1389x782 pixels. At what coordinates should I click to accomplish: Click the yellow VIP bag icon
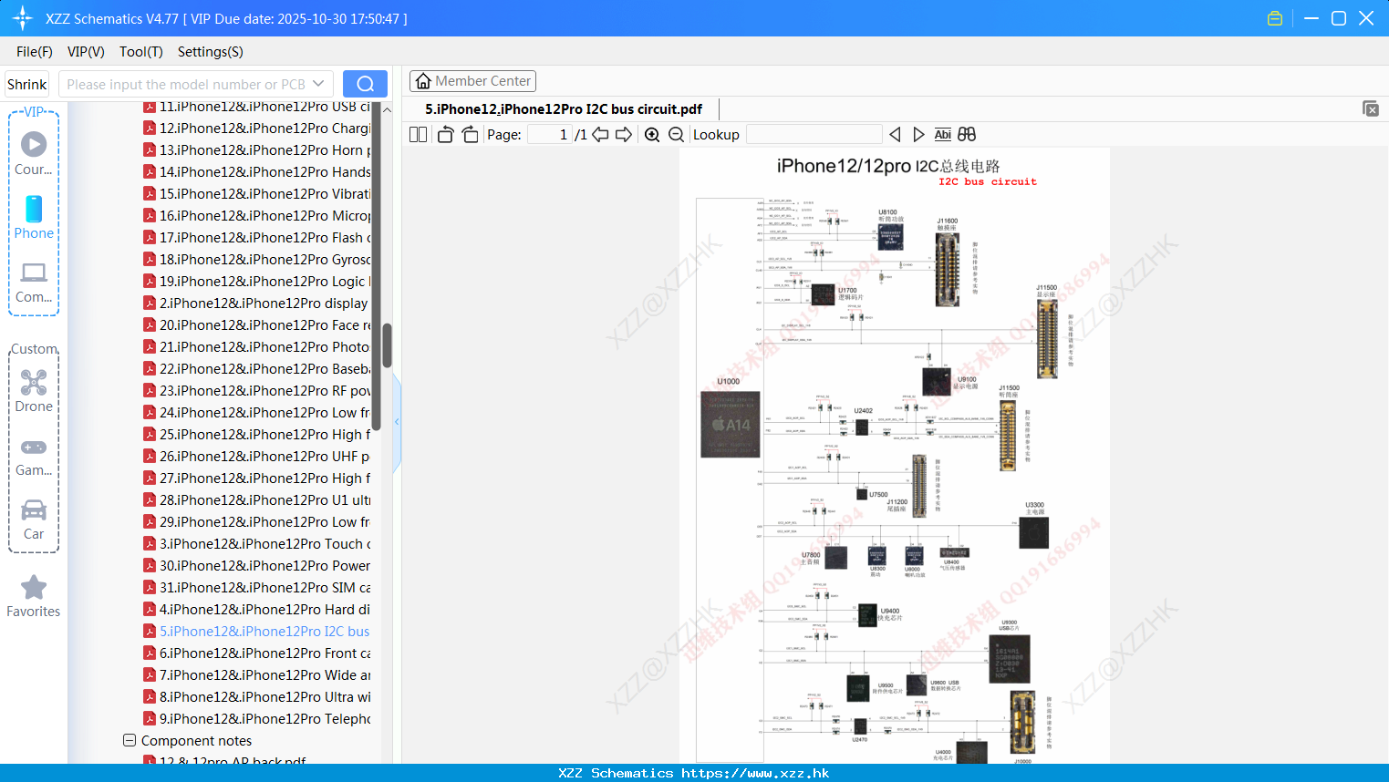(1275, 18)
